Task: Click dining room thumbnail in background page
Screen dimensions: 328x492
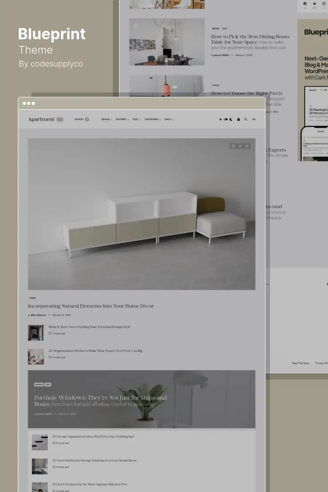Action: coord(167,42)
